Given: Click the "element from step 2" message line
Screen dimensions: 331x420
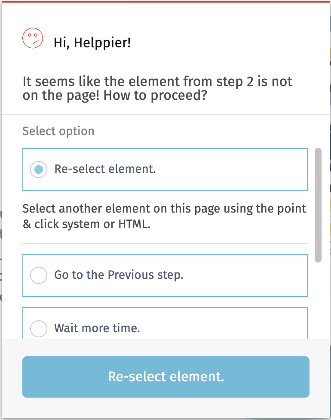Looking at the screenshot, I should [x=157, y=81].
